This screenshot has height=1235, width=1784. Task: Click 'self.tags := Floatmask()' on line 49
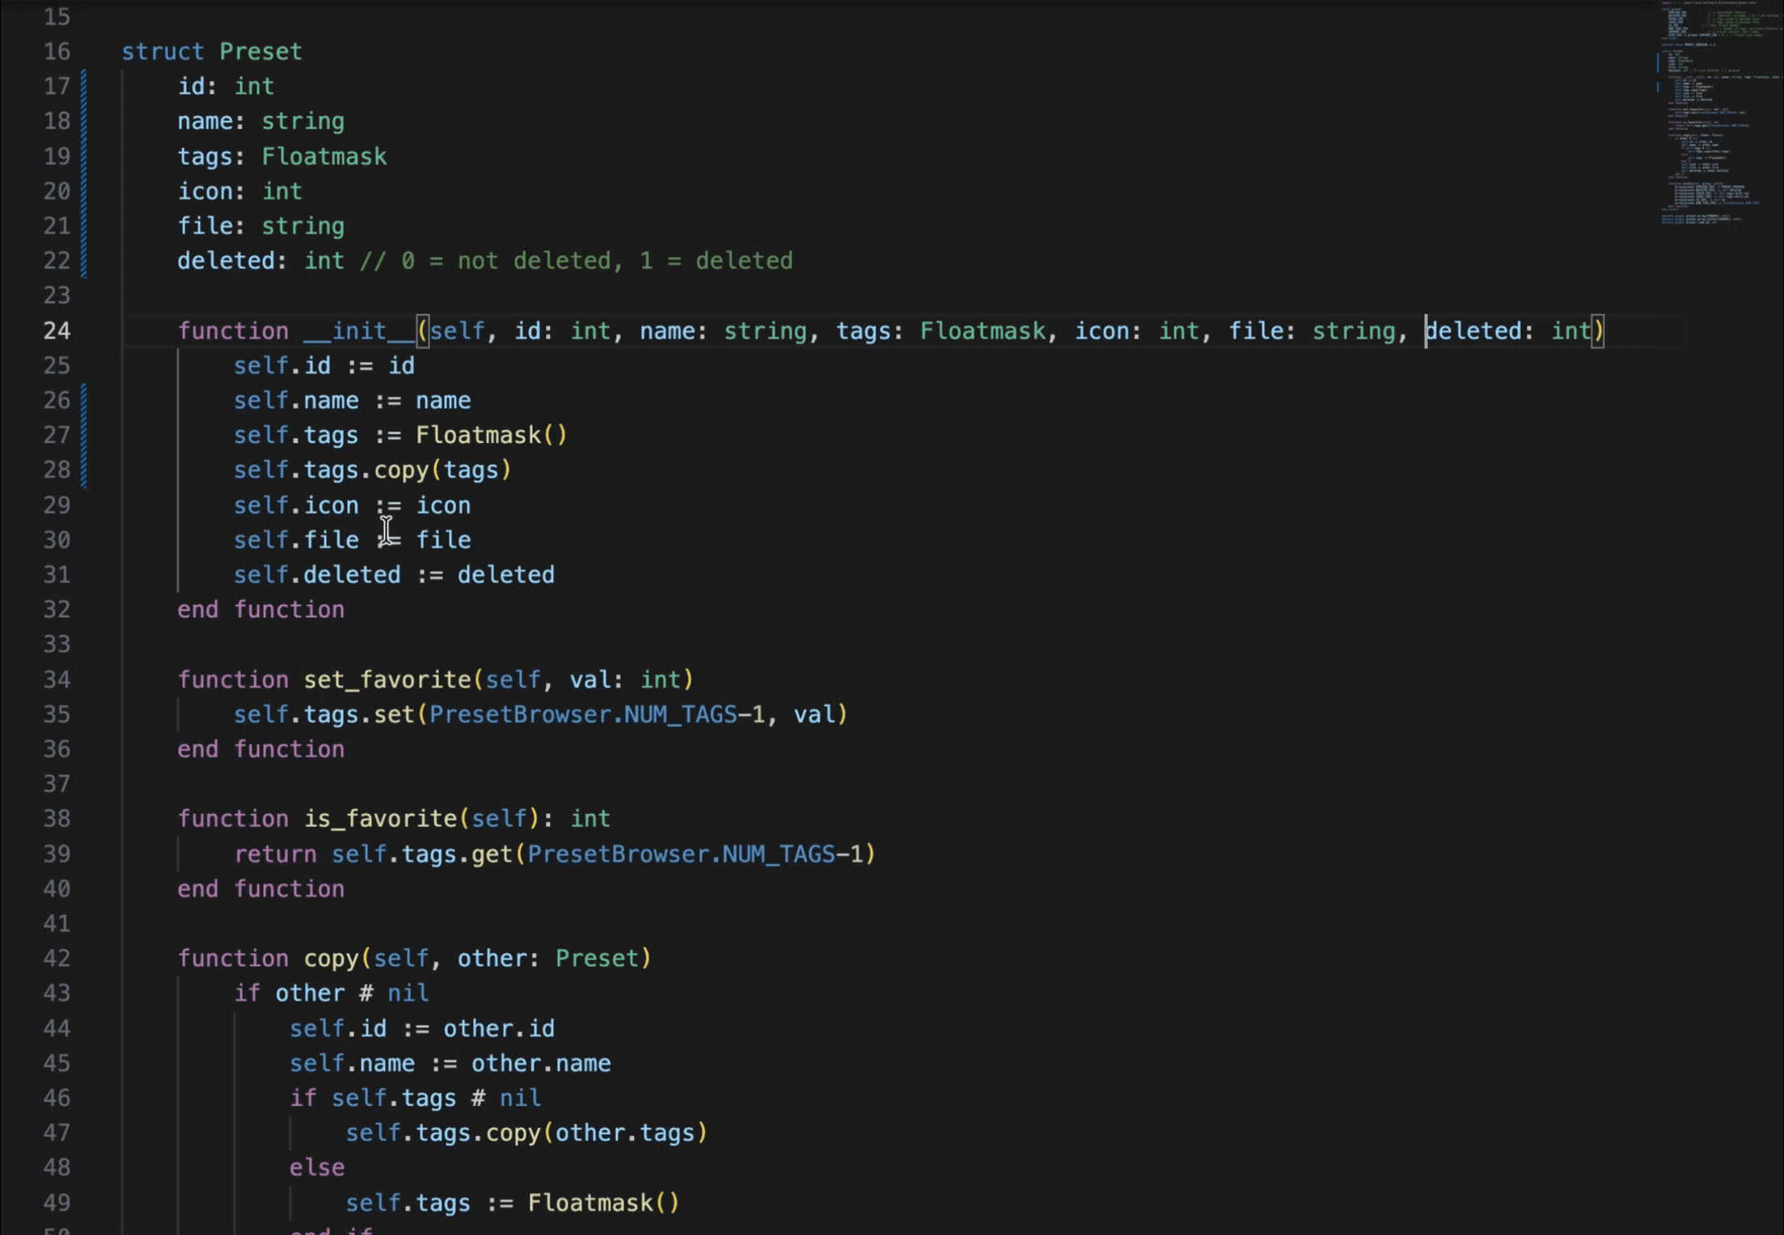coord(513,1203)
